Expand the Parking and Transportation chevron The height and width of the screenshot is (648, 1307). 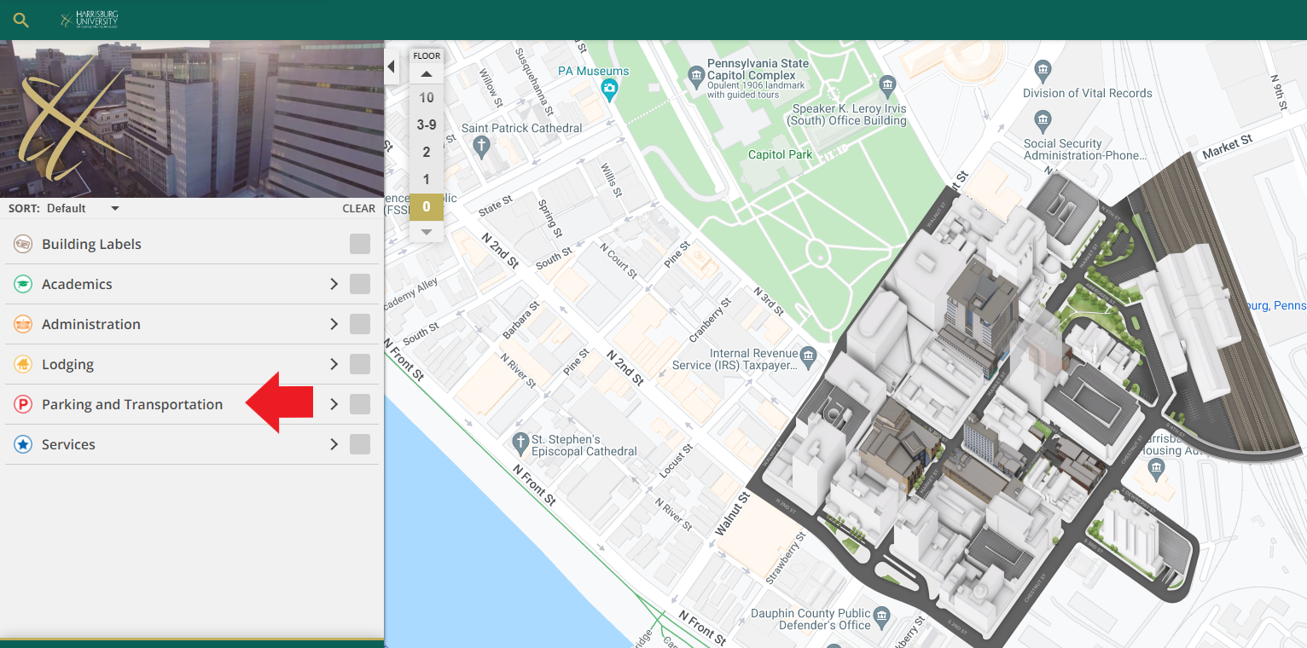point(334,404)
